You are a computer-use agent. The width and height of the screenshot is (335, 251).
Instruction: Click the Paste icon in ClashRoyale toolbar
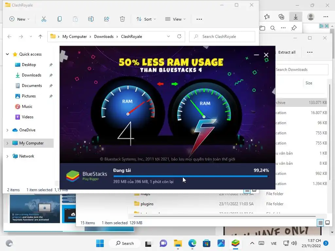pos(75,19)
